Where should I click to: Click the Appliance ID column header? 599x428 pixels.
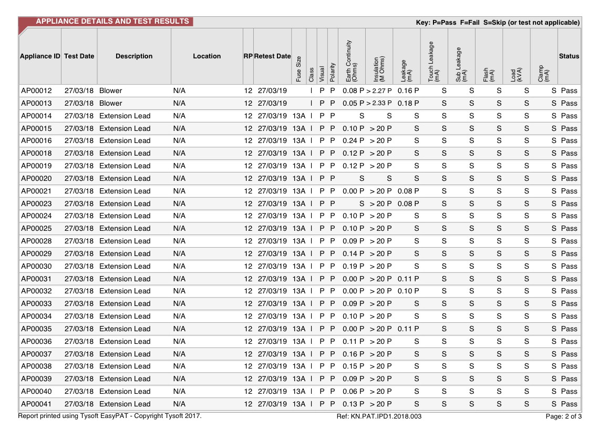click(x=40, y=56)
